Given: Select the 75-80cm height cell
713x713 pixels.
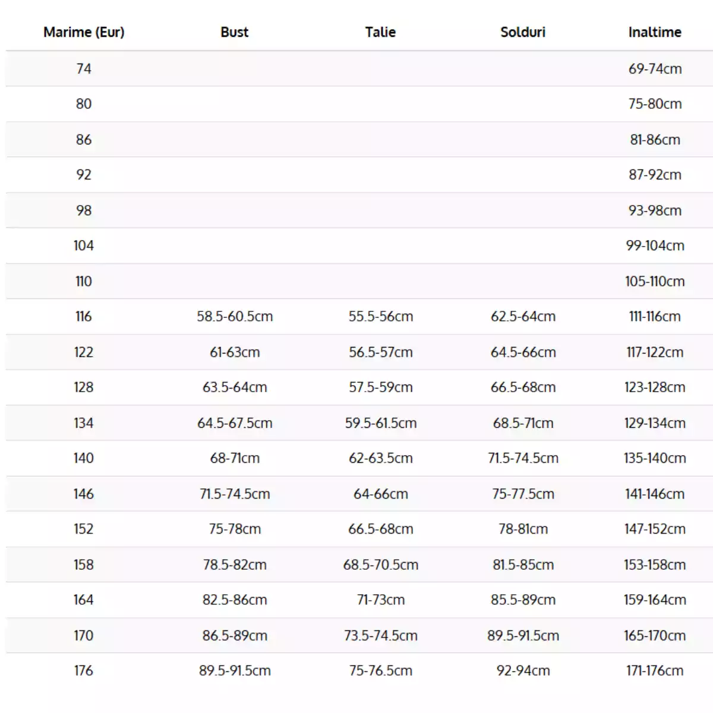Looking at the screenshot, I should click(655, 104).
